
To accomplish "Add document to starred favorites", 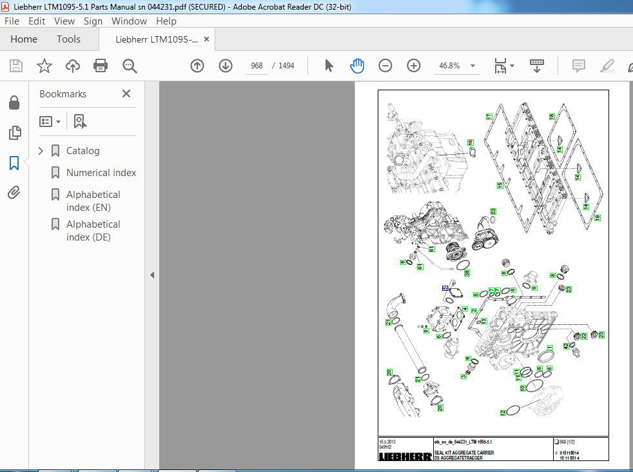I will coord(44,65).
